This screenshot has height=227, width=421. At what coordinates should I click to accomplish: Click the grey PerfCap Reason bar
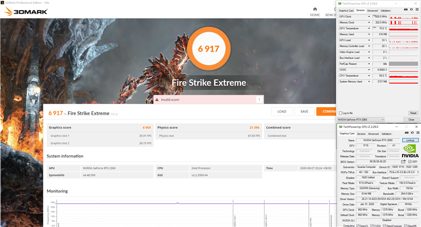pyautogui.click(x=404, y=64)
